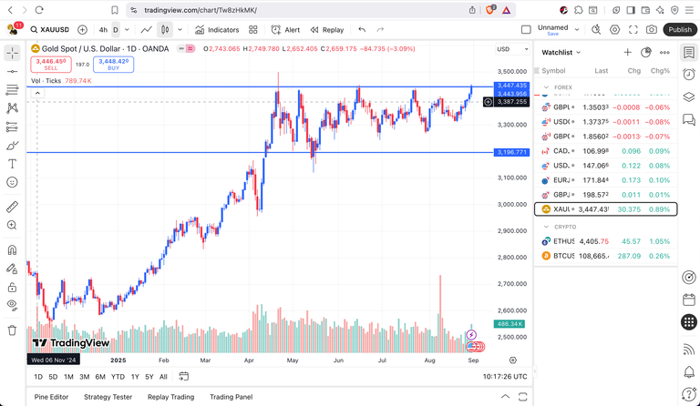Open the Unnamed layout dropdown arrow

click(x=577, y=30)
